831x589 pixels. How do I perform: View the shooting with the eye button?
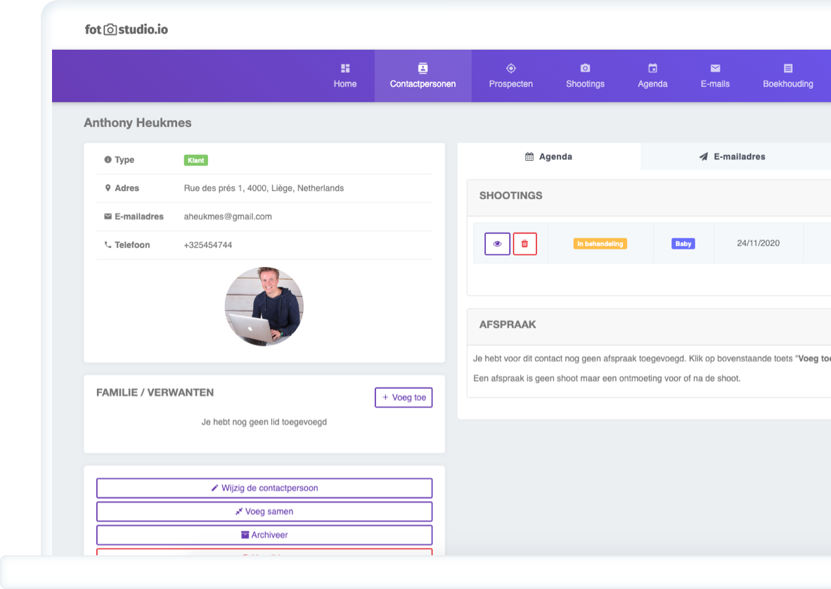(x=497, y=244)
